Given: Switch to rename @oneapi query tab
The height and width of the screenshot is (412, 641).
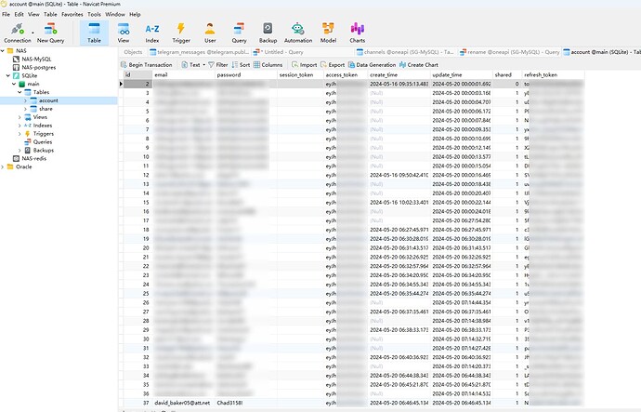Looking at the screenshot, I should [509, 52].
